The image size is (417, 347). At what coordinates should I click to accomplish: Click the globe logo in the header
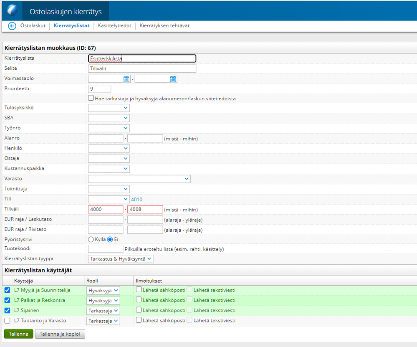click(x=12, y=10)
